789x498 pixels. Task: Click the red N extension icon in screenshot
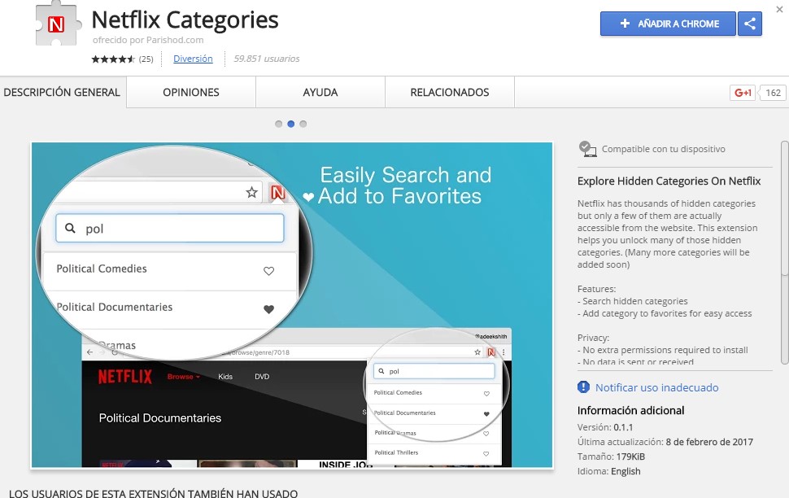coord(278,193)
